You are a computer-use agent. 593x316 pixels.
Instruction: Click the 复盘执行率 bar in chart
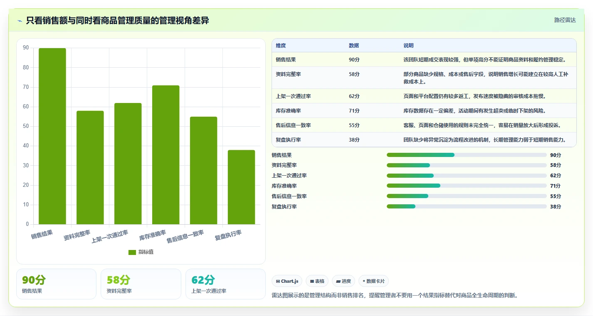(242, 187)
